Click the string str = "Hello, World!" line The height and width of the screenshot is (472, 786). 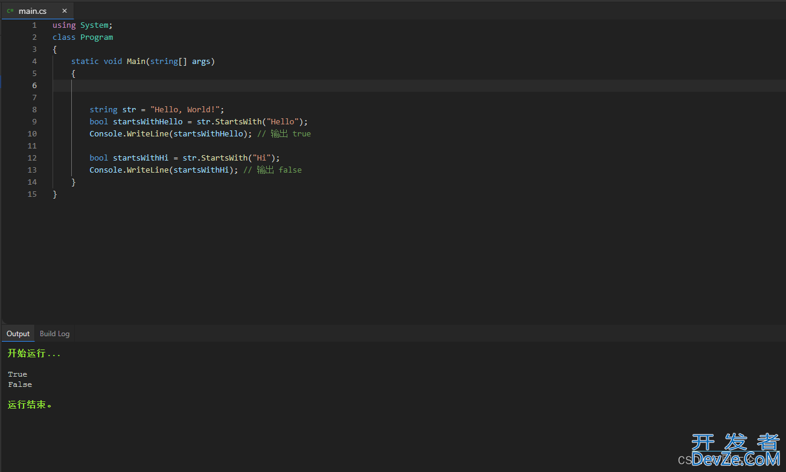tap(157, 110)
